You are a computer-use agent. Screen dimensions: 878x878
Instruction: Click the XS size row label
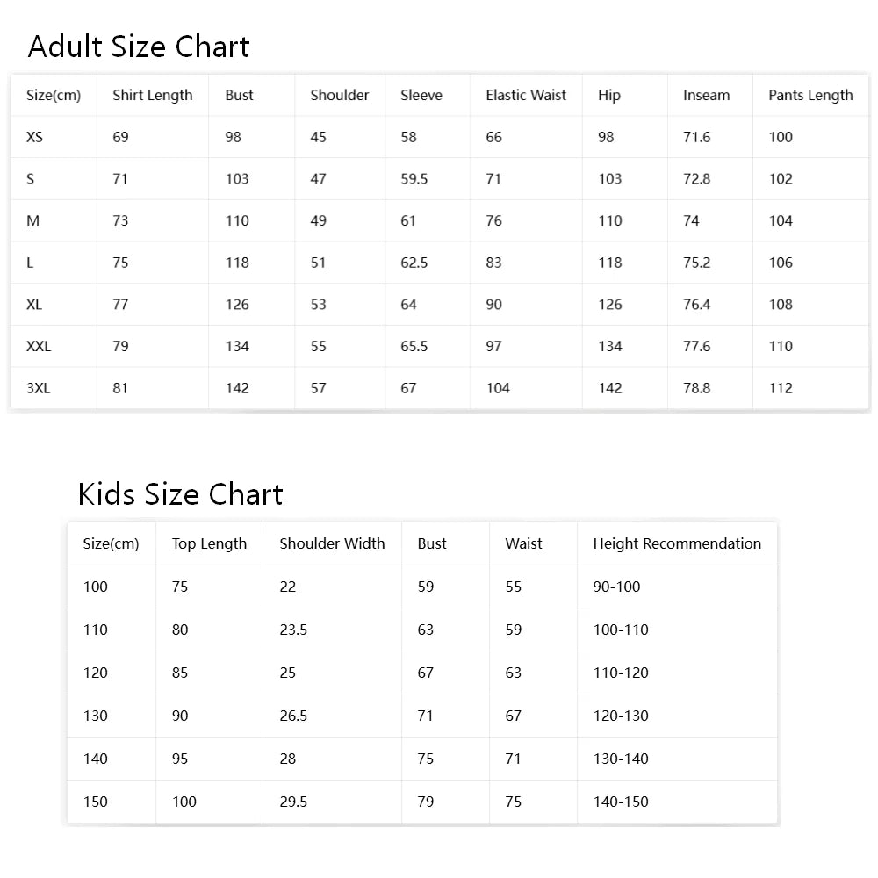(x=35, y=137)
